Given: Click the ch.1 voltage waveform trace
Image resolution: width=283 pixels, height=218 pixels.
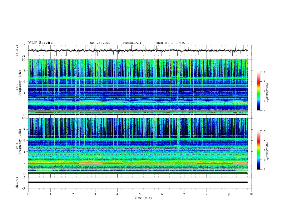Looking at the screenshot, I should [138, 51].
